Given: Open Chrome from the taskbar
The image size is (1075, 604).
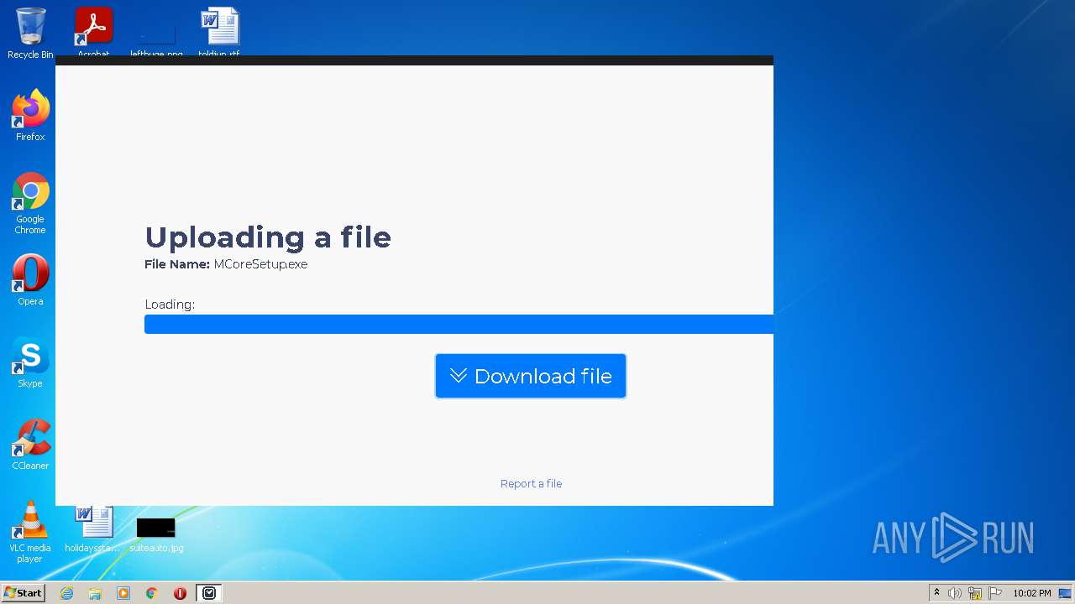Looking at the screenshot, I should [152, 593].
